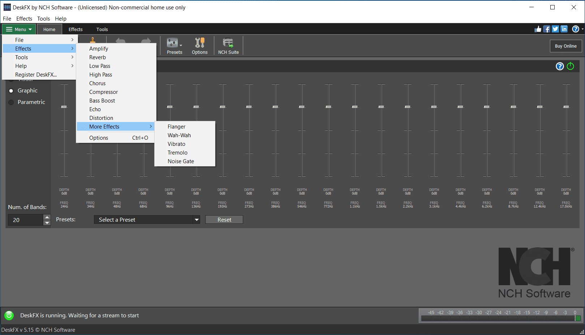The height and width of the screenshot is (335, 585).
Task: Choose the Tremolo effect
Action: pos(185,153)
